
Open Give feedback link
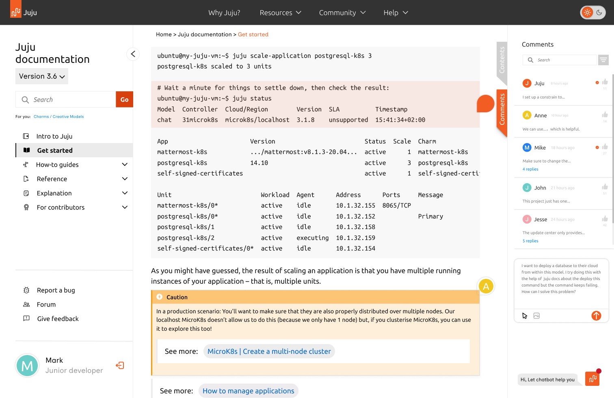(58, 319)
